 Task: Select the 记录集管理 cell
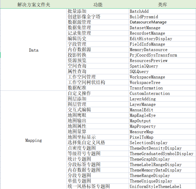tap(98, 33)
